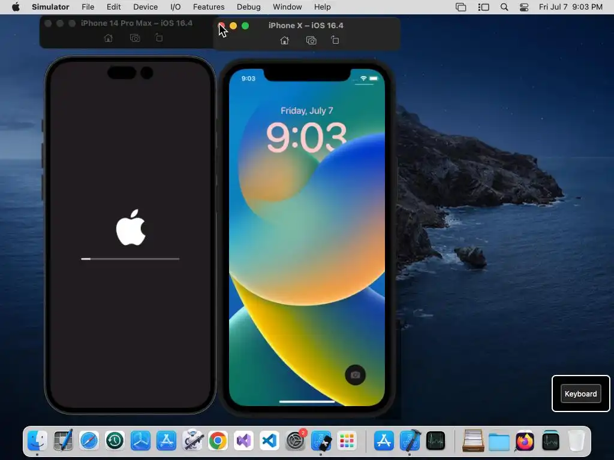Screen dimensions: 614x460
Task: Tap the camera button on iPhone X lock screen
Action: 355,375
